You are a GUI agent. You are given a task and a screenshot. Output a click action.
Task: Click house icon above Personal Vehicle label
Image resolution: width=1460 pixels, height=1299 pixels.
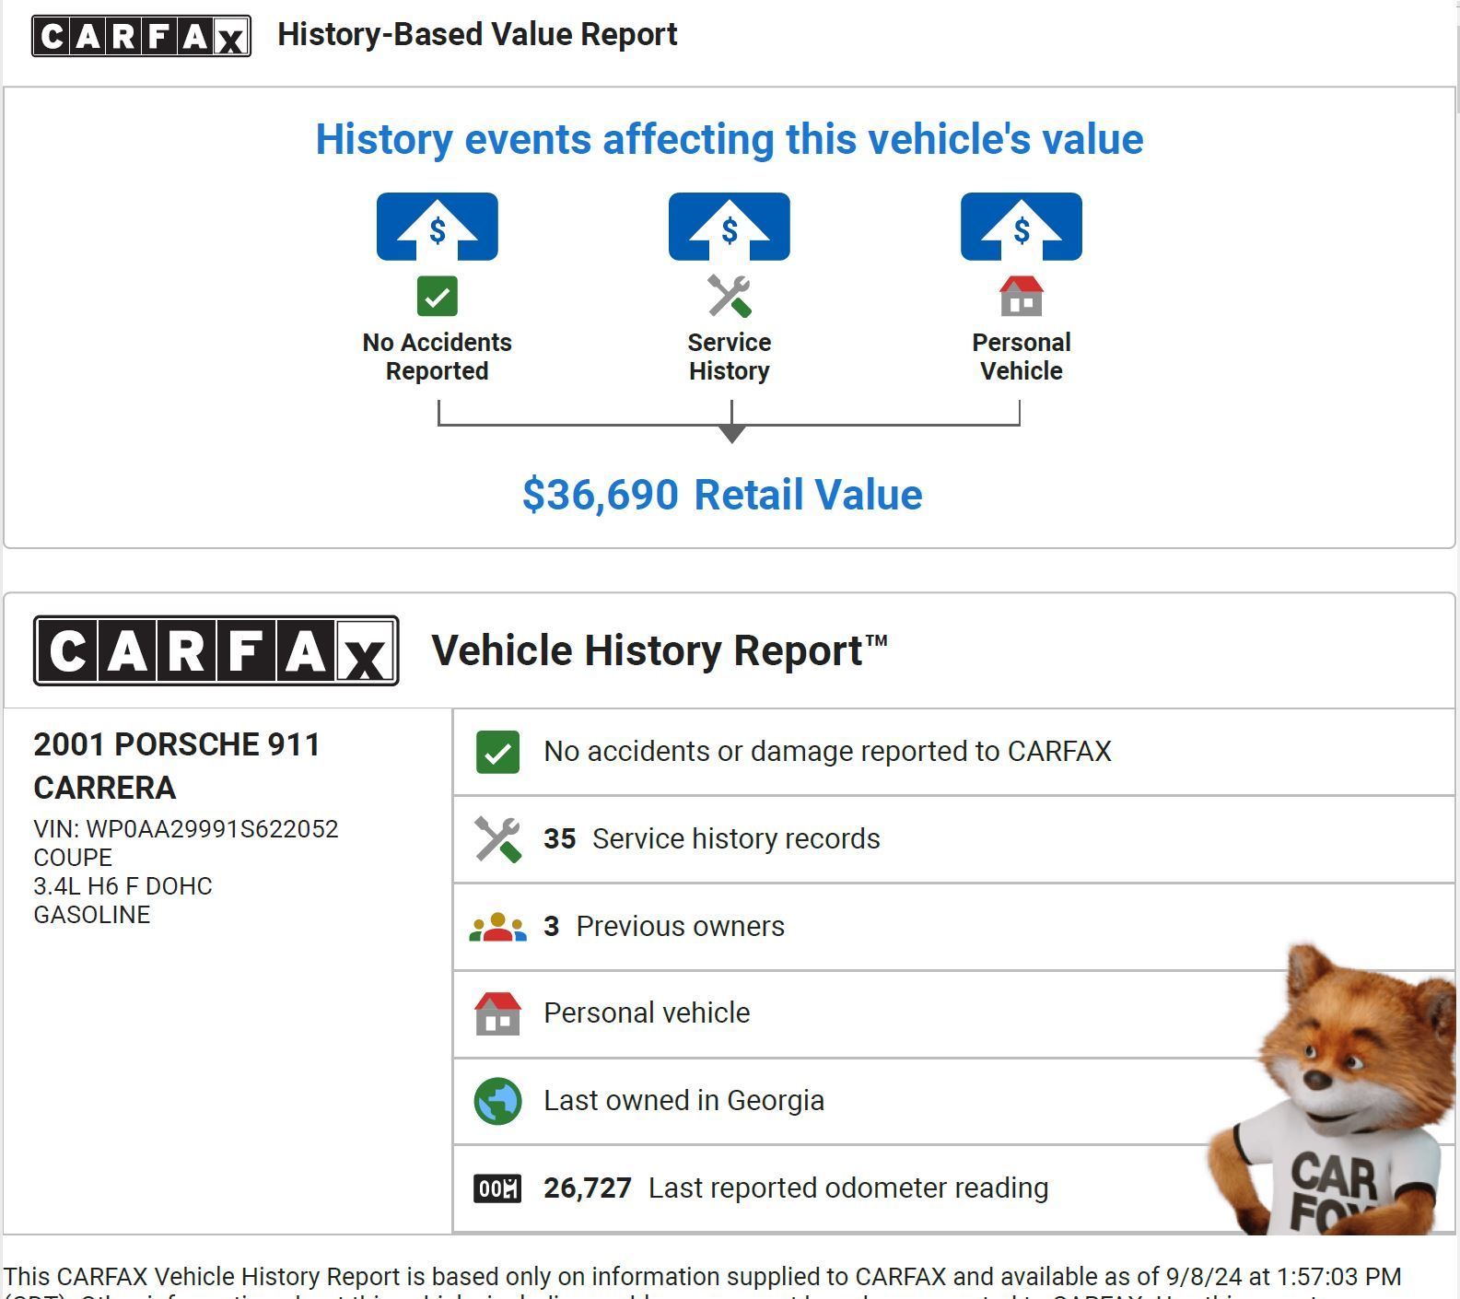point(1022,297)
